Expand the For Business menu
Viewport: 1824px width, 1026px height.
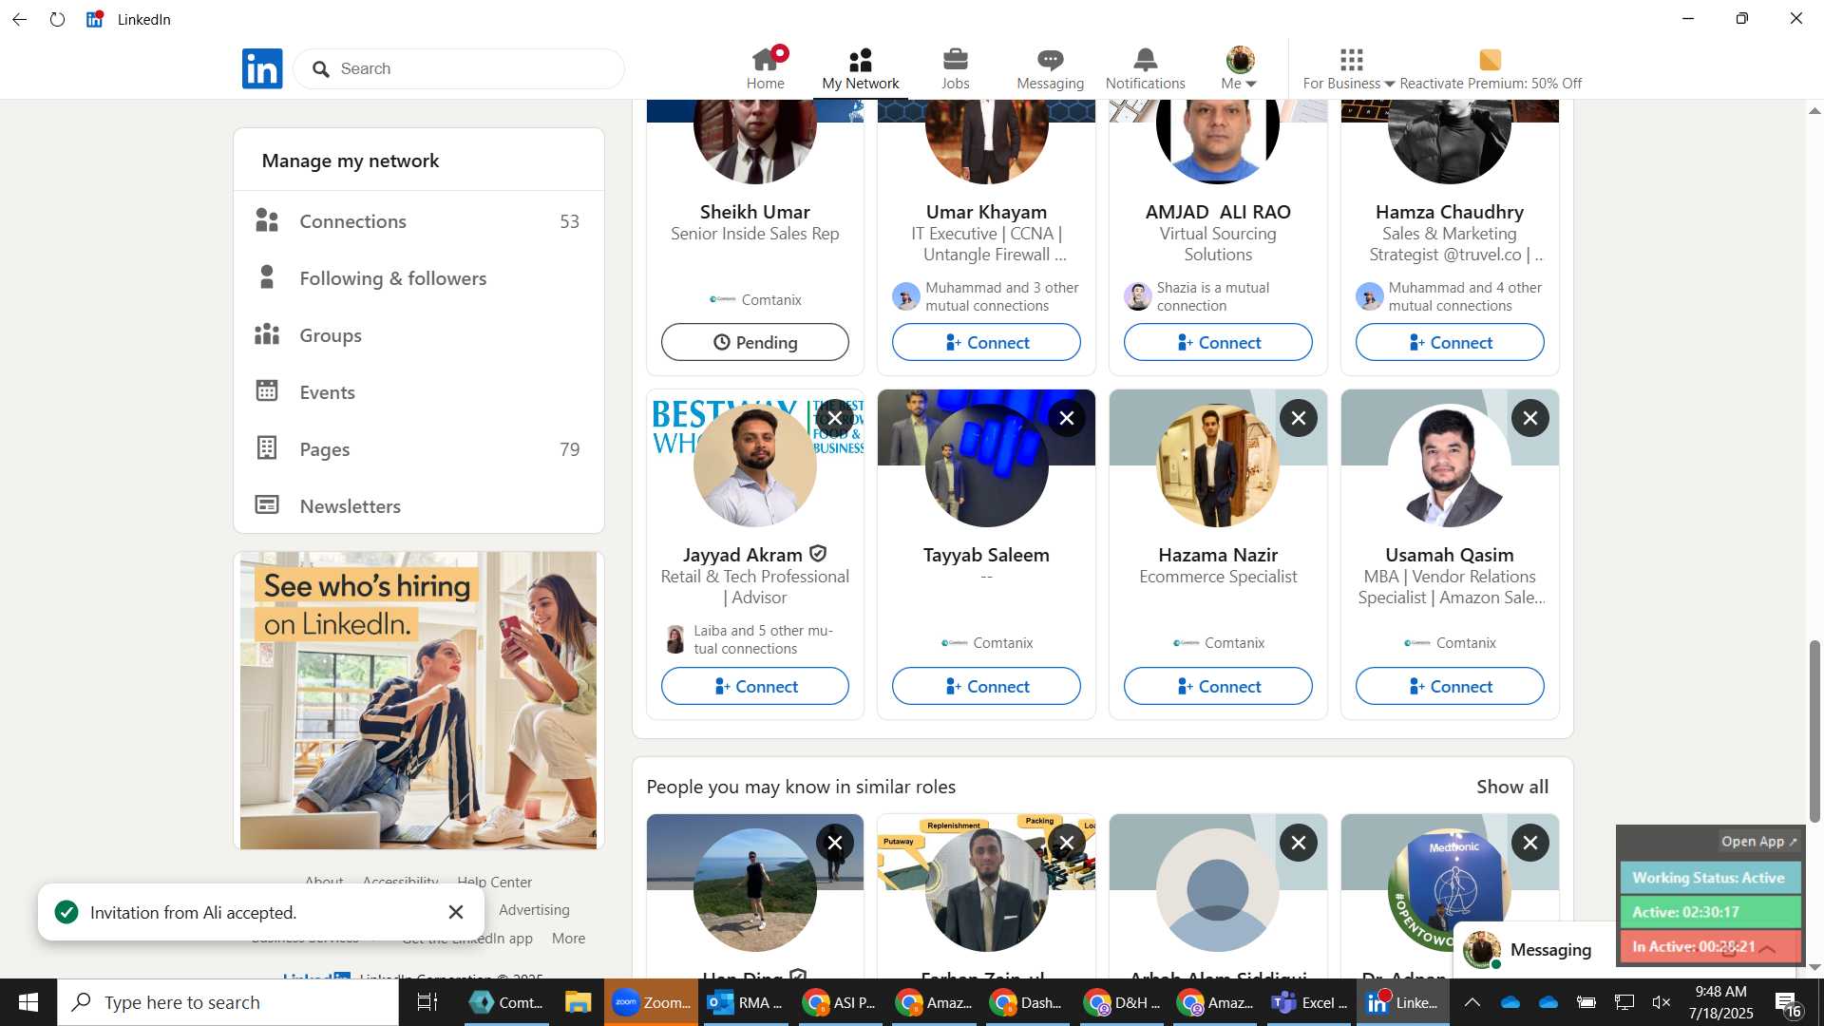(x=1349, y=68)
